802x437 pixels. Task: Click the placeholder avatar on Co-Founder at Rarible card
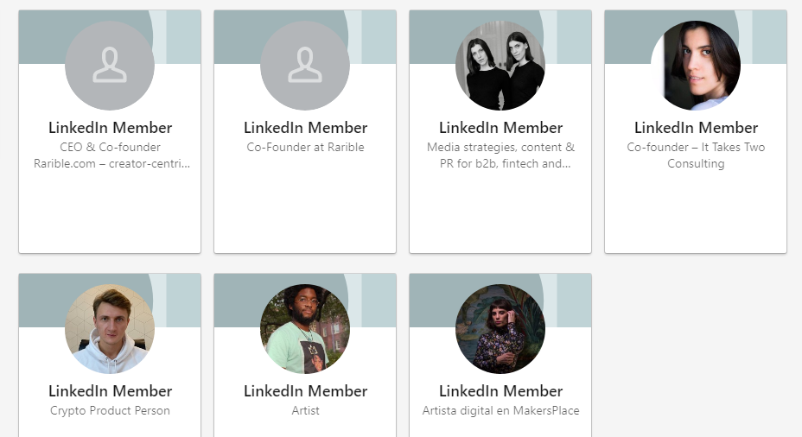[305, 66]
